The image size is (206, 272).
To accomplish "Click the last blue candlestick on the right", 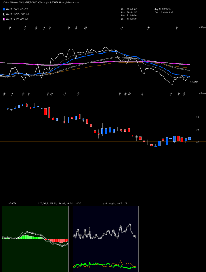I will coord(190,138).
